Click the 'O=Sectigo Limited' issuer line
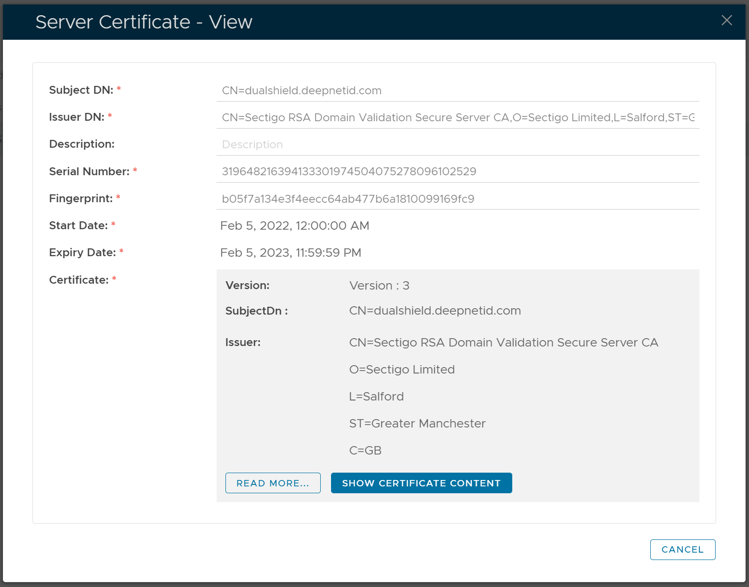The width and height of the screenshot is (749, 587). tap(401, 370)
